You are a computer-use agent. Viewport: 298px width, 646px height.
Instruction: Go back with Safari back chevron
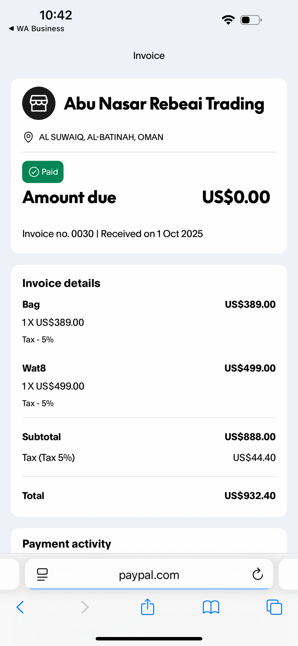[x=20, y=607]
